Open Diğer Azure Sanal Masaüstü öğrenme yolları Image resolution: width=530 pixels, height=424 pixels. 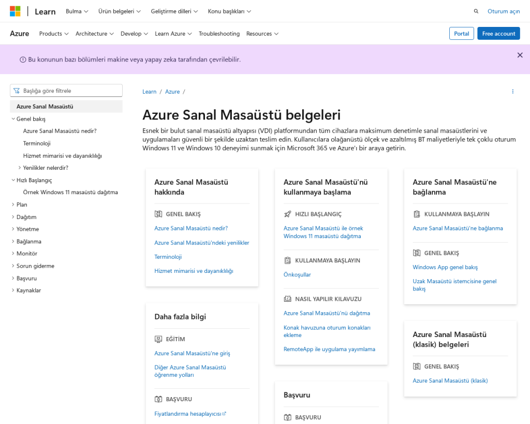coord(190,371)
